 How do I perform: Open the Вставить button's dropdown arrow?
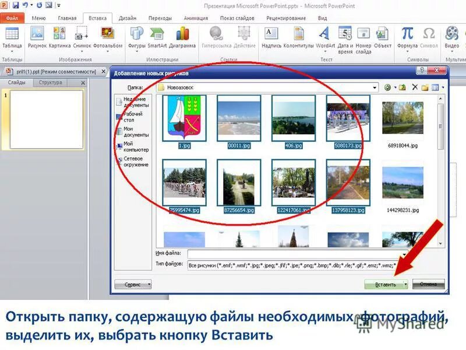click(x=405, y=285)
